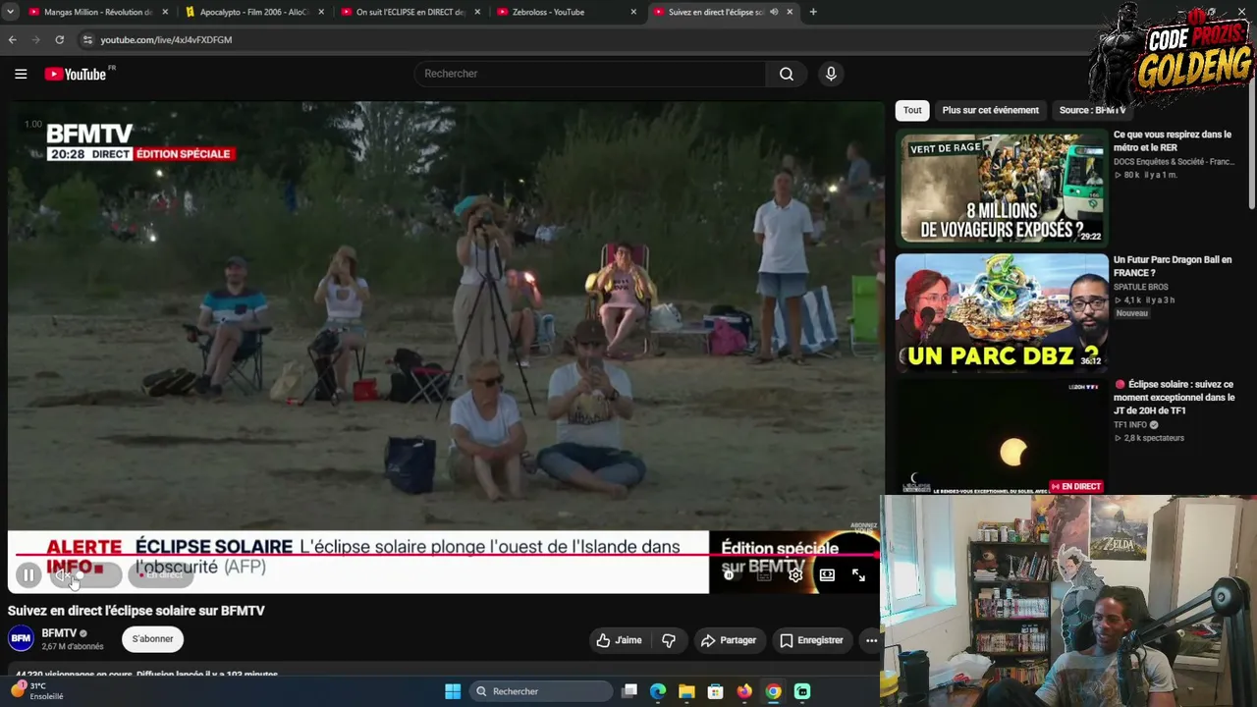The height and width of the screenshot is (707, 1257).
Task: Open the 8 millions de voyageurs thumbnail
Action: (1002, 188)
